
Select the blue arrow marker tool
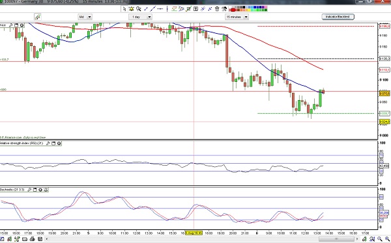210,9
